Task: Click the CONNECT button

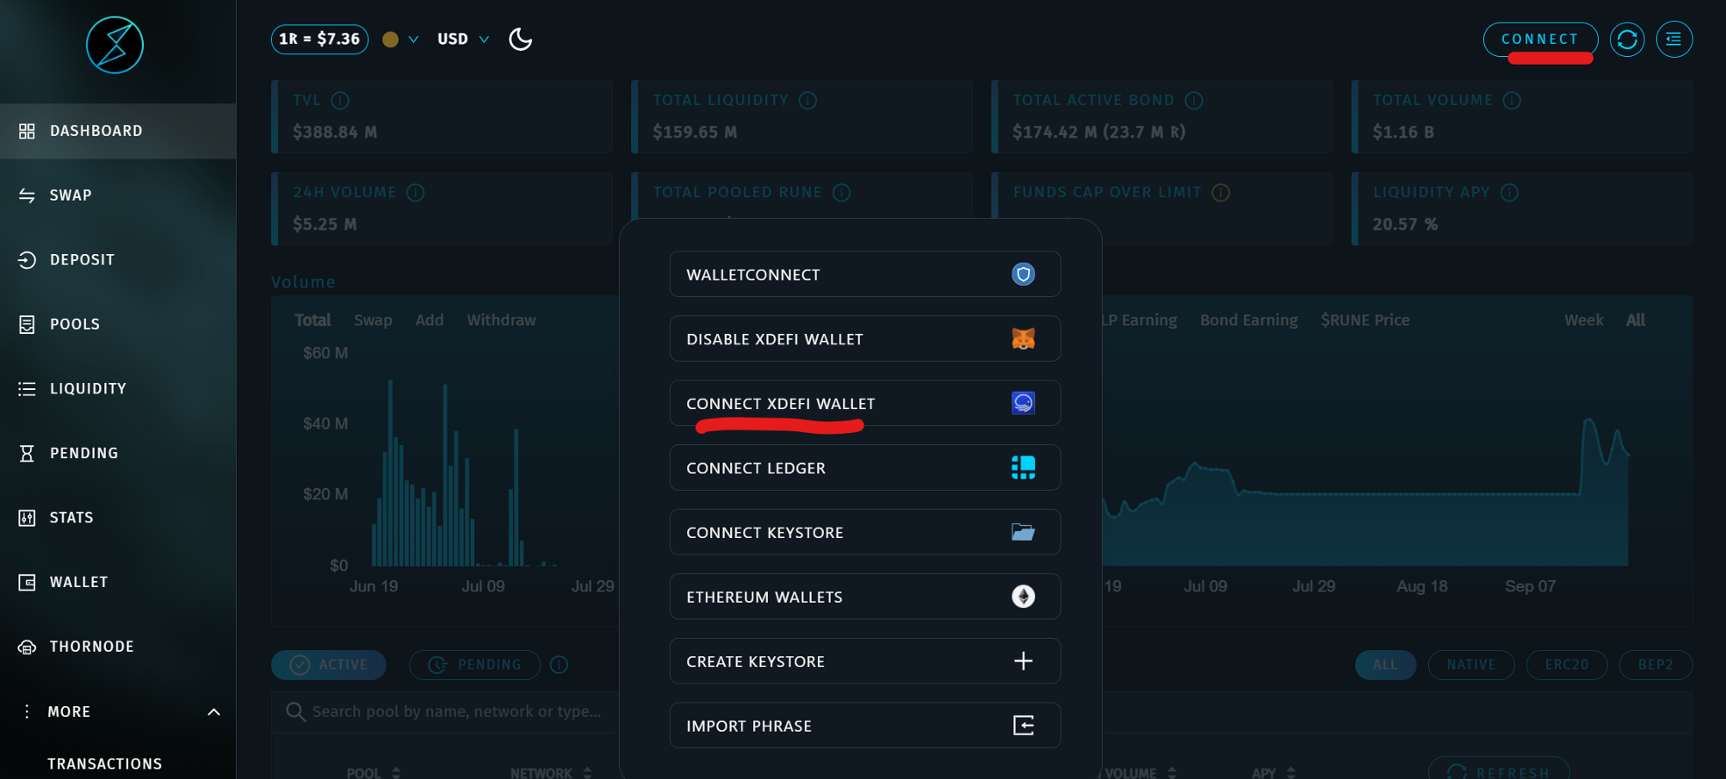Action: click(1540, 39)
